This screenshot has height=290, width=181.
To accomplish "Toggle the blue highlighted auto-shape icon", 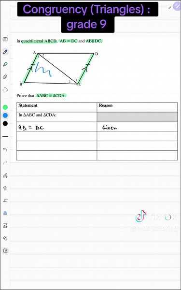I will pyautogui.click(x=5, y=213).
